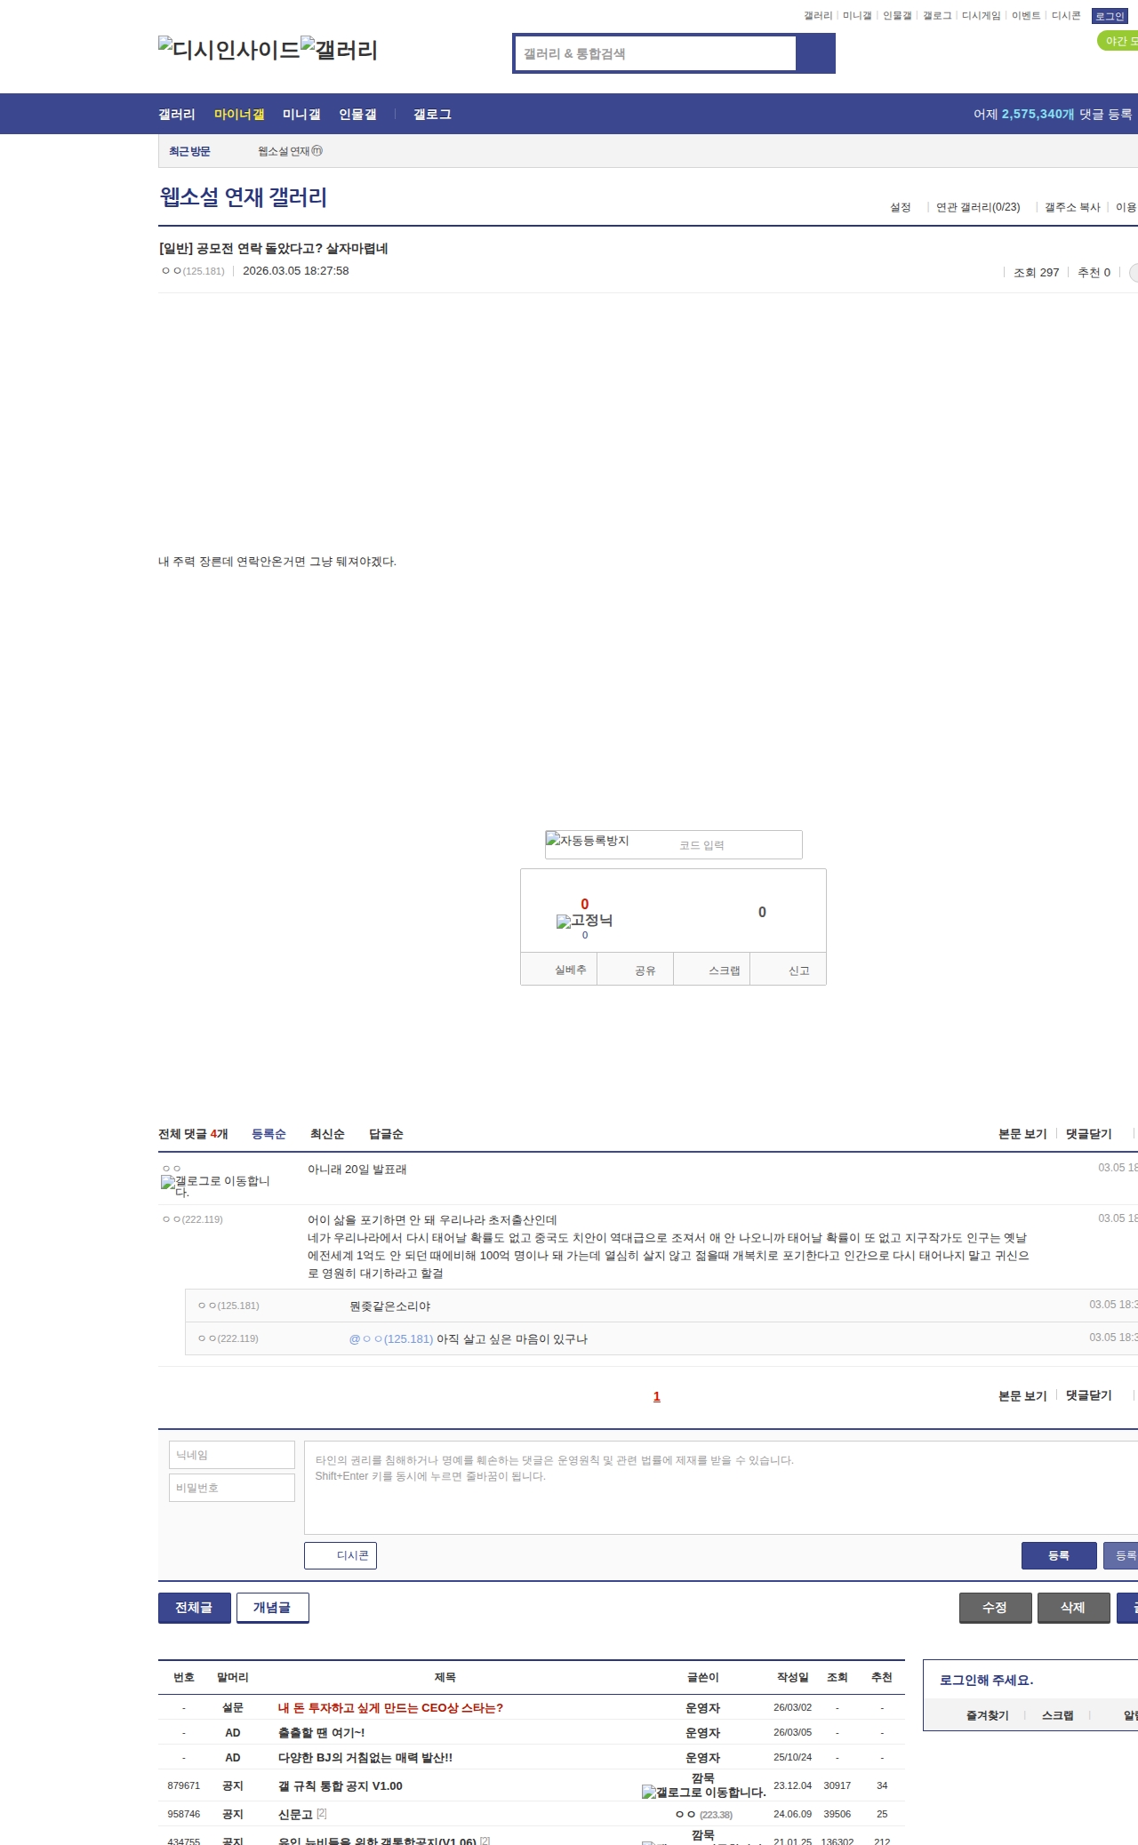The width and height of the screenshot is (1138, 1845).
Task: Sort comments by 답글순
Action: click(x=386, y=1134)
